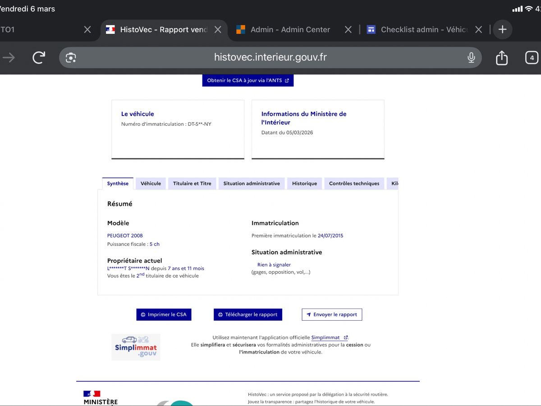Click the Vendredi 6 mars date in the status bar
Viewport: 541px width, 406px height.
click(28, 9)
